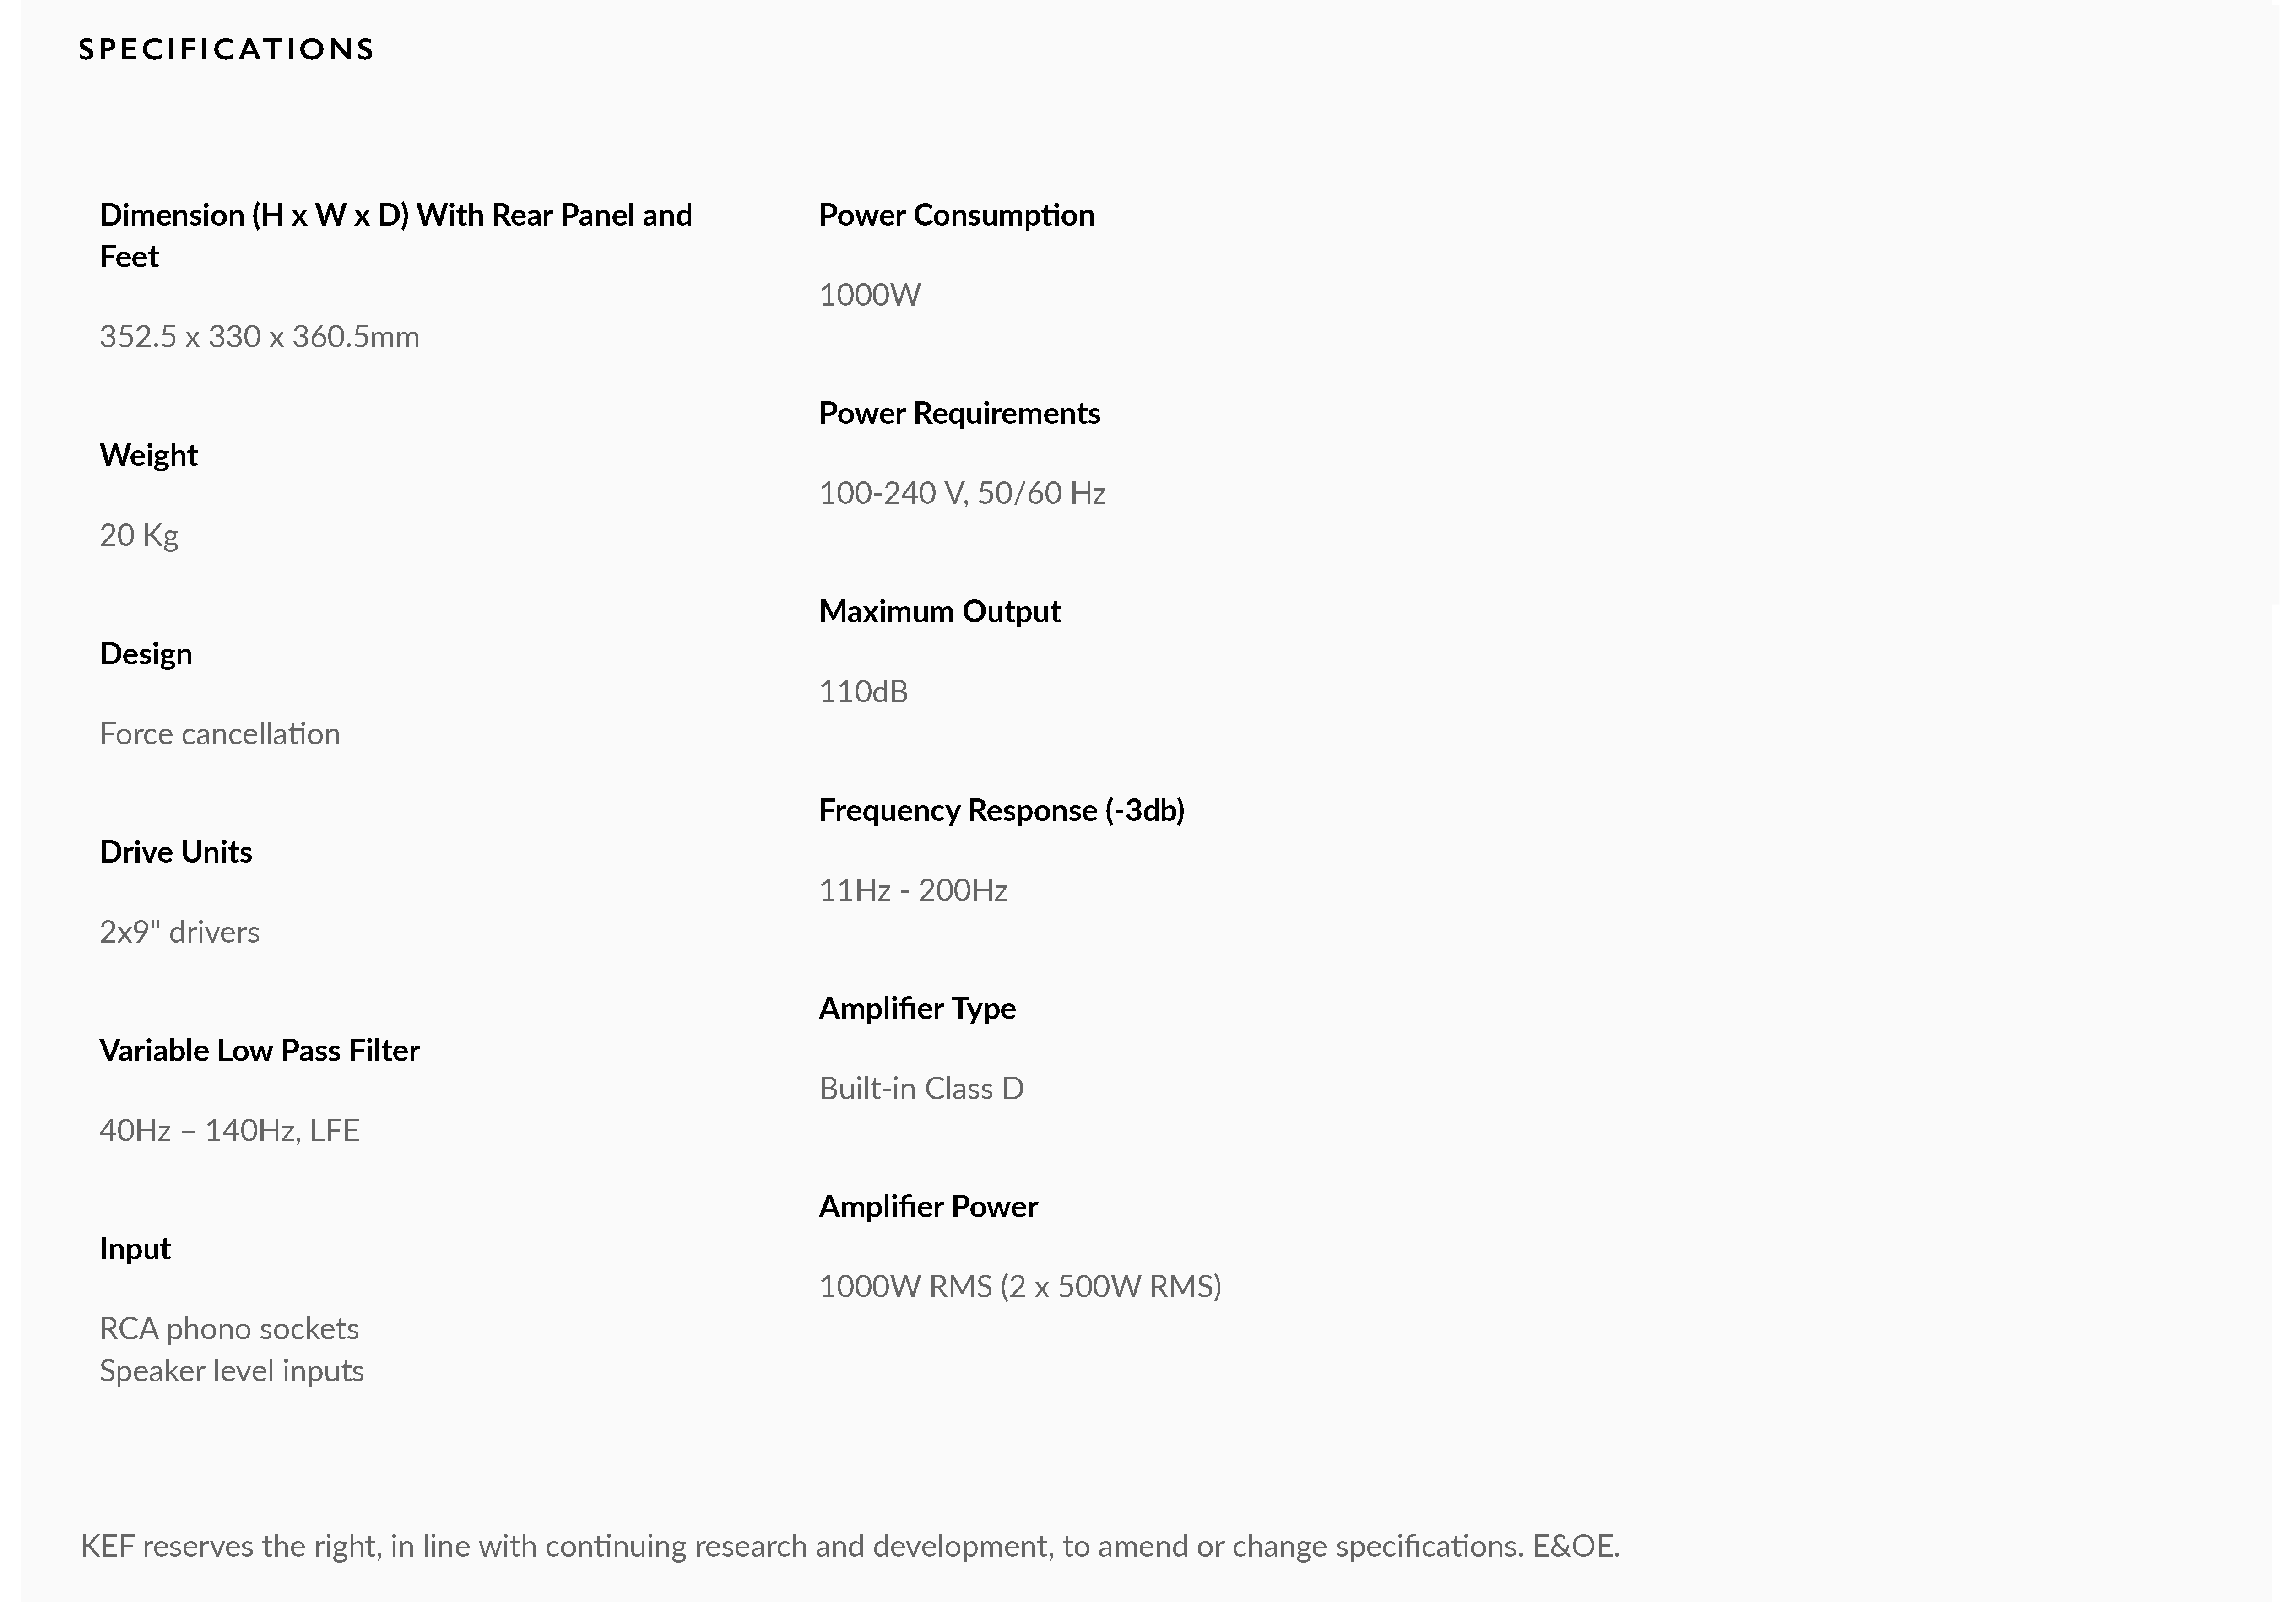Click the 352.5 x 330 x 360.5mm value
The width and height of the screenshot is (2296, 1602).
pos(259,337)
